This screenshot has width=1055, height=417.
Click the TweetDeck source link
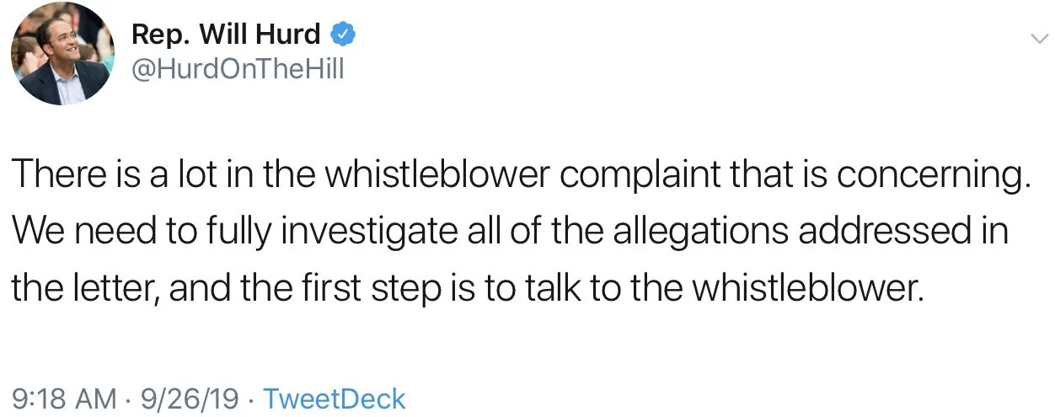[x=335, y=398]
